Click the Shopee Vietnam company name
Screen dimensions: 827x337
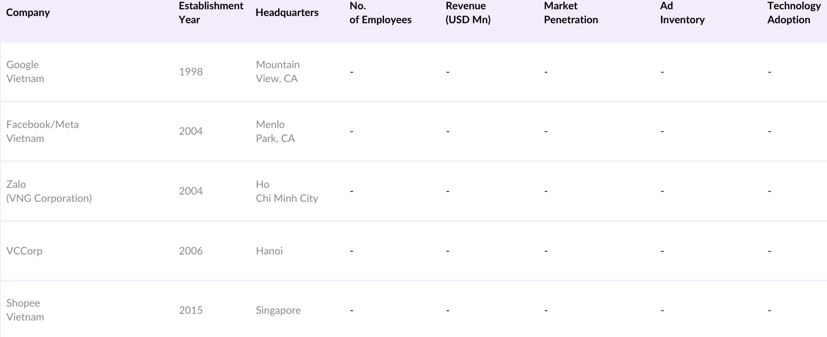25,310
